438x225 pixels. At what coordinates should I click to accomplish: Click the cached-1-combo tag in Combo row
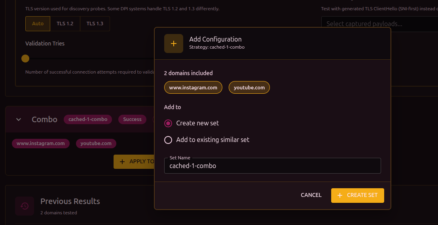[x=88, y=119]
